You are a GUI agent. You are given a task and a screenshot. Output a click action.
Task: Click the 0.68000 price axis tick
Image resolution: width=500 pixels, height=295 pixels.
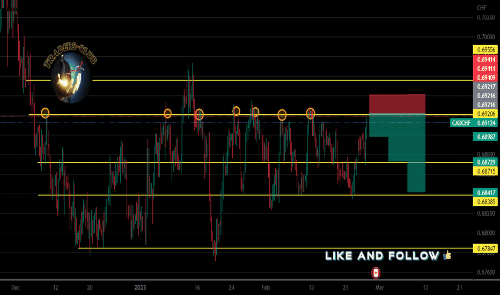(x=486, y=233)
